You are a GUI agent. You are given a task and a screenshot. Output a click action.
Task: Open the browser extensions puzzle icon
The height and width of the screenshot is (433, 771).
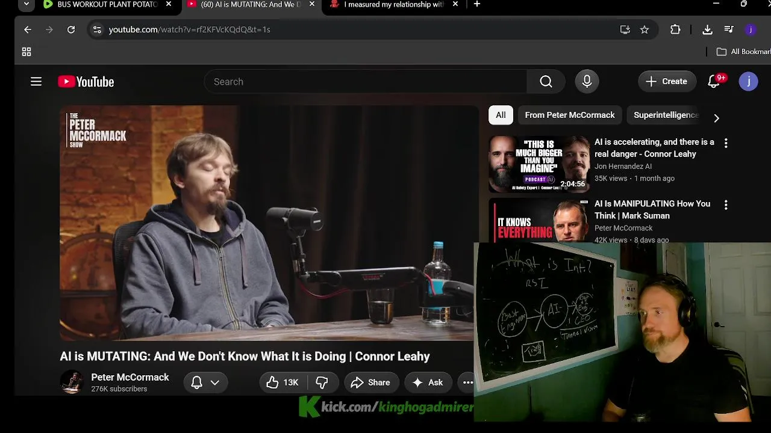click(x=675, y=29)
